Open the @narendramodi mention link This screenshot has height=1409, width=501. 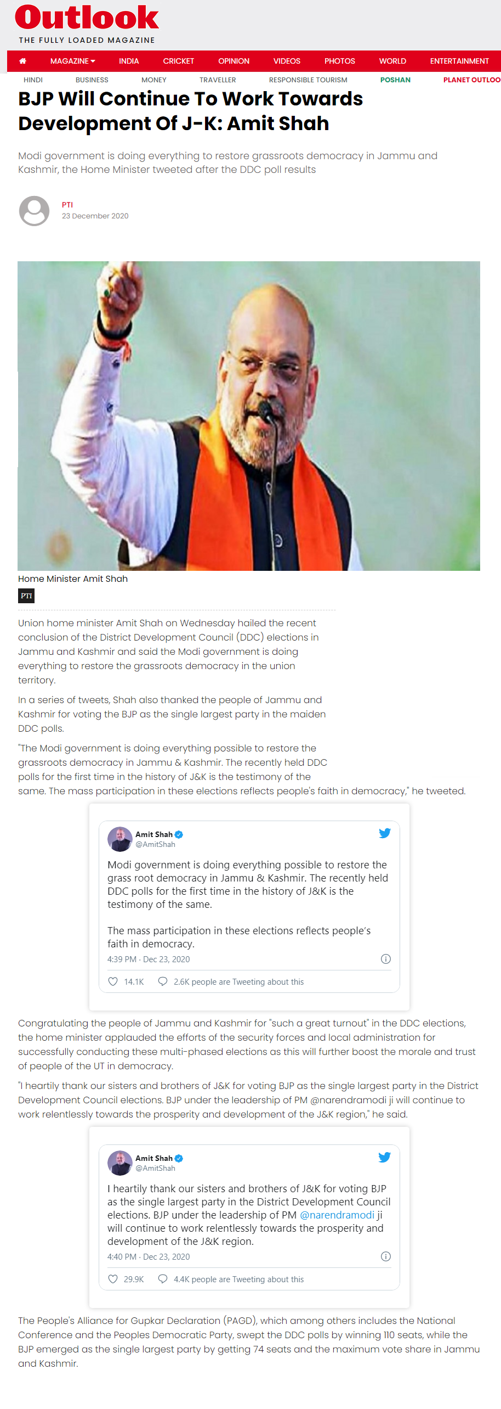pos(337,1215)
